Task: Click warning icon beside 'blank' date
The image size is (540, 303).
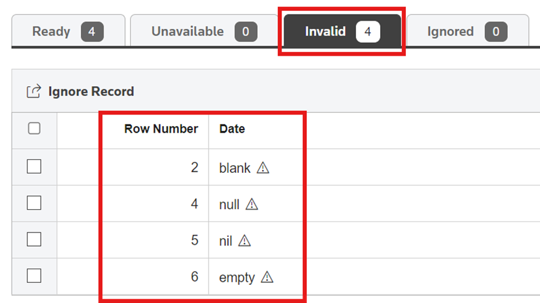Action: point(263,168)
